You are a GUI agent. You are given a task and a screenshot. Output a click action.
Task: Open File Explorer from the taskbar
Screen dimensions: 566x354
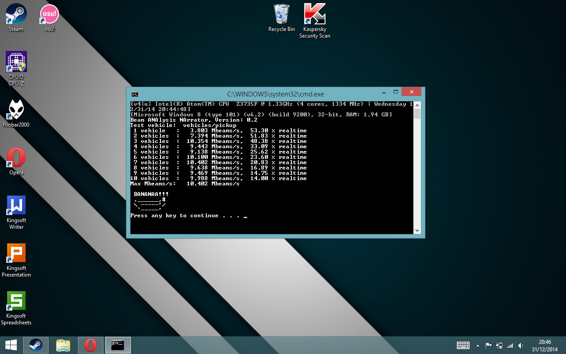[63, 345]
